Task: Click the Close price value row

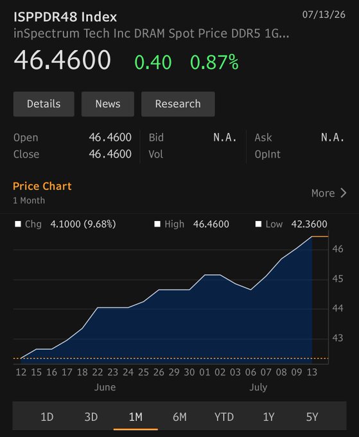Action: coord(73,154)
